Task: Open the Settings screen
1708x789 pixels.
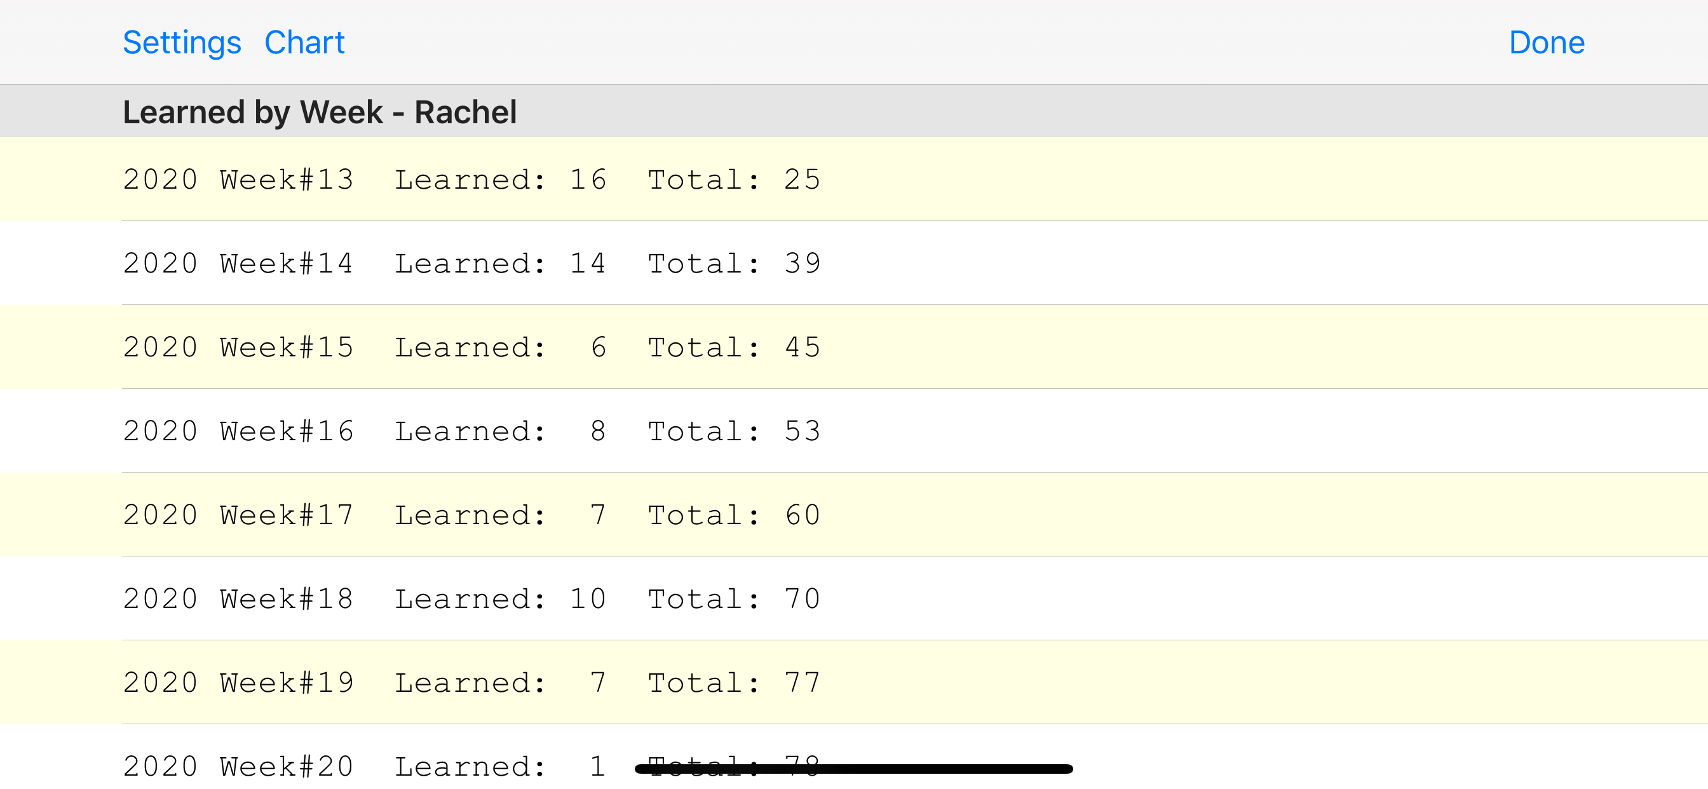Action: tap(182, 43)
